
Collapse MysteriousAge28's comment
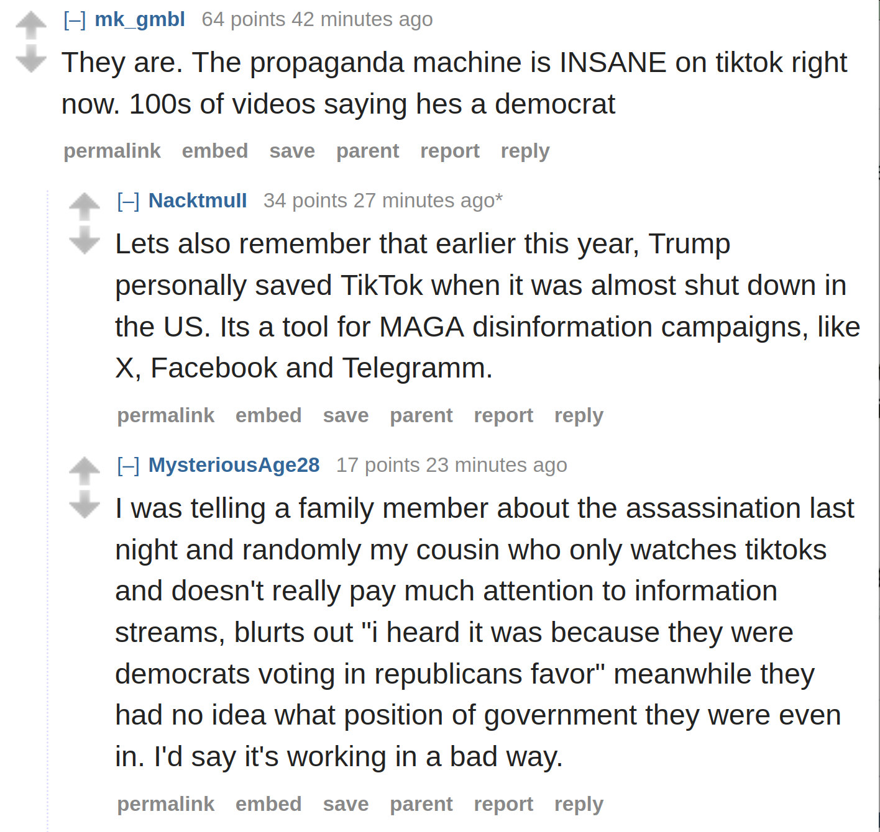coord(128,466)
